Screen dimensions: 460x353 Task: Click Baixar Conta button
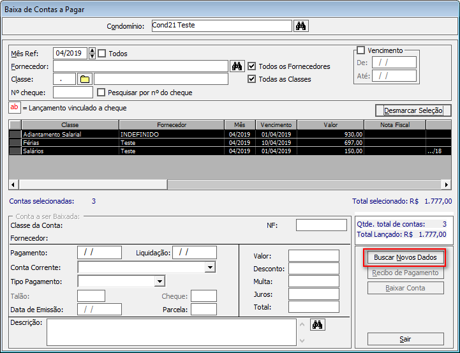(405, 288)
